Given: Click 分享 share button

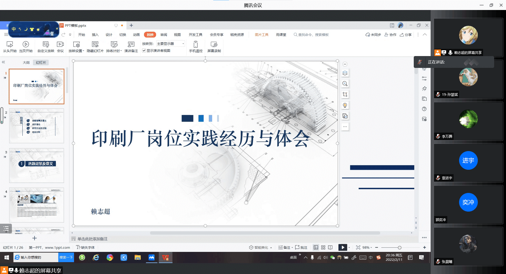Looking at the screenshot, I should 406,34.
